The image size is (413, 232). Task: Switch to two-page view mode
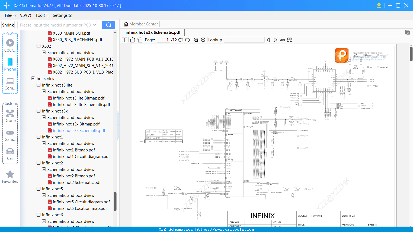point(124,40)
